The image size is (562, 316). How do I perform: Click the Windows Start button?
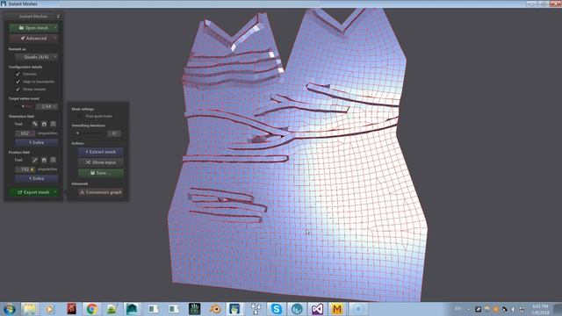pos(9,309)
